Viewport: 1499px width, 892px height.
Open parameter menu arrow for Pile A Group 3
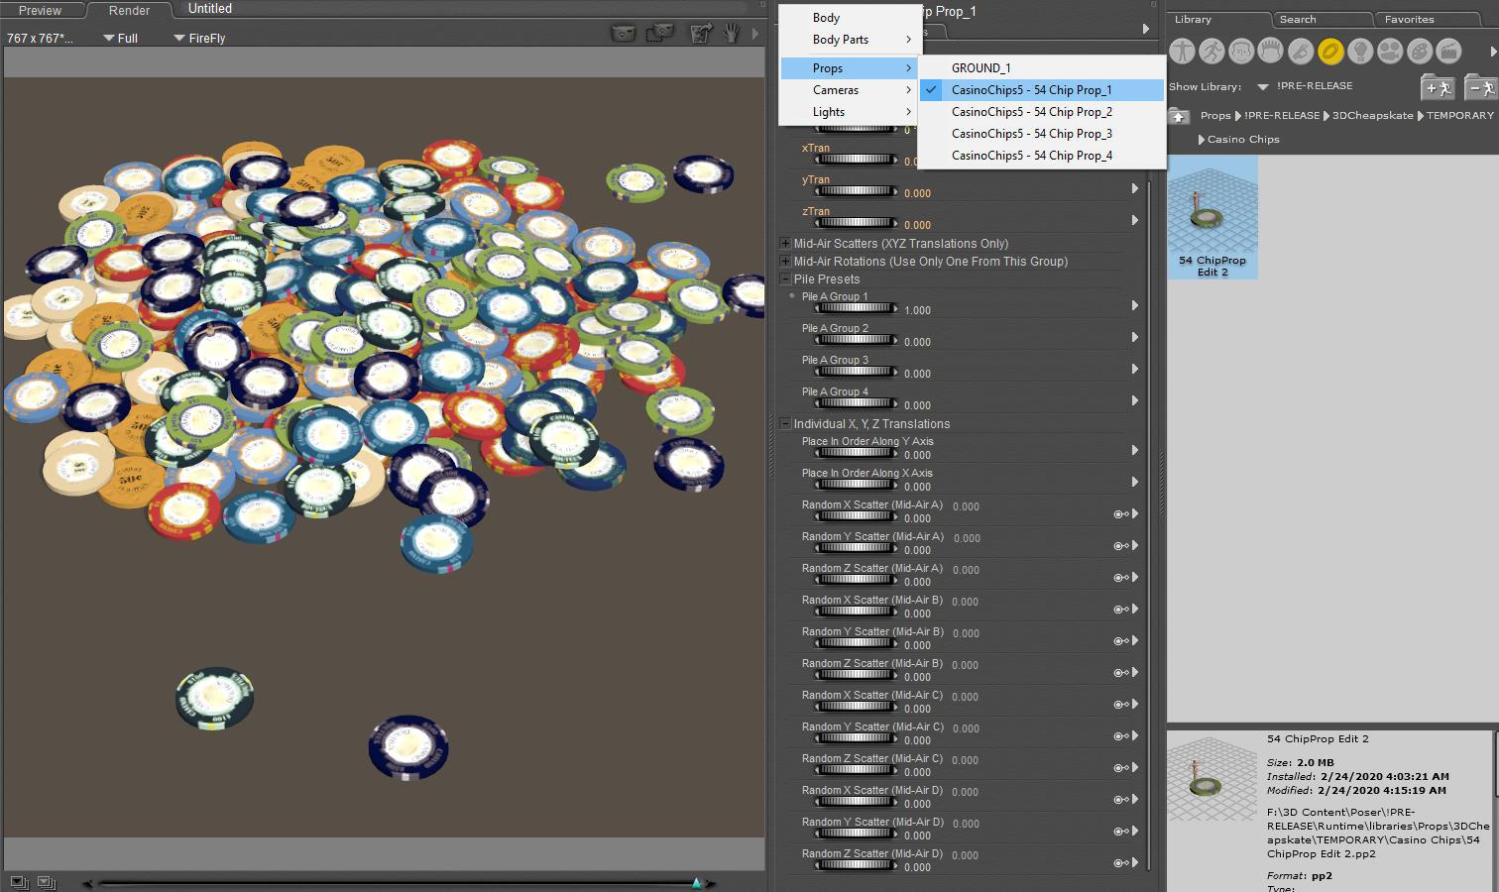pos(1135,369)
